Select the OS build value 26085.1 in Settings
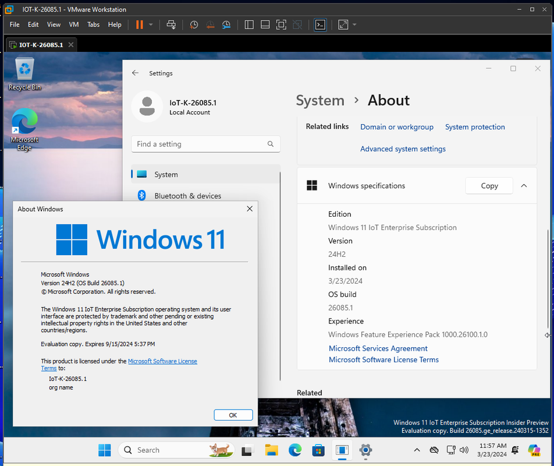 [340, 308]
